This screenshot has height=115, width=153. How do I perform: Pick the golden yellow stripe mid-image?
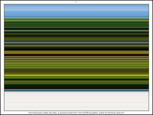pyautogui.click(x=76, y=52)
